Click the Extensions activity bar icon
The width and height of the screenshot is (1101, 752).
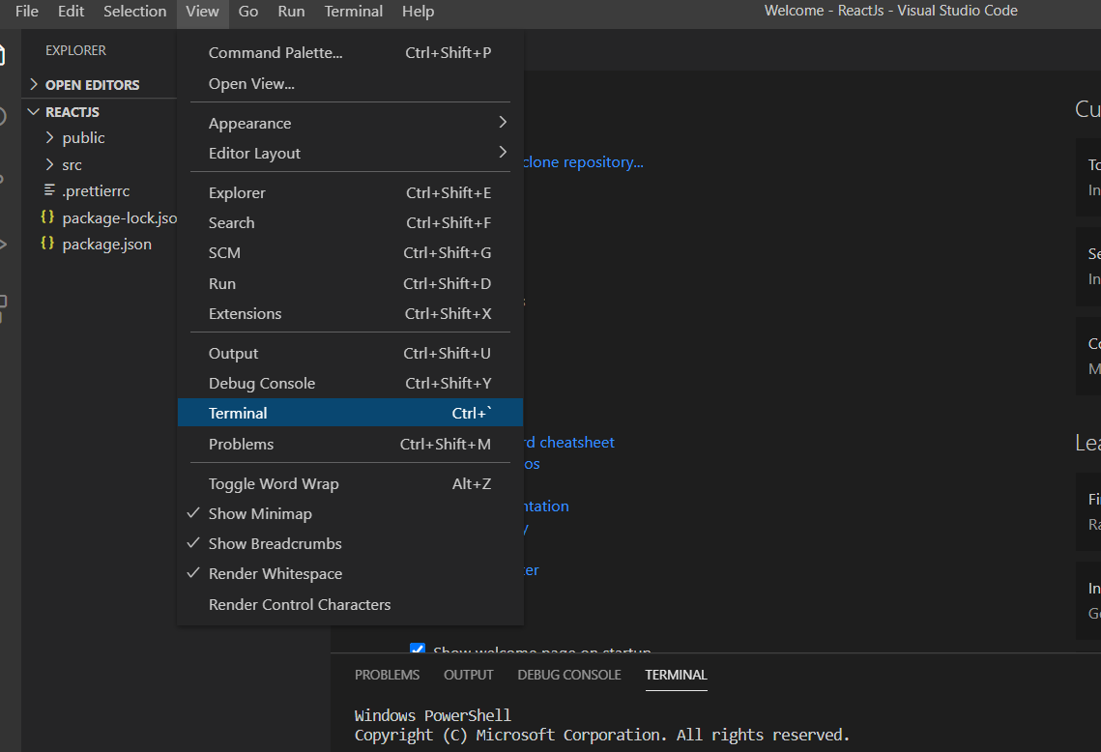point(3,307)
